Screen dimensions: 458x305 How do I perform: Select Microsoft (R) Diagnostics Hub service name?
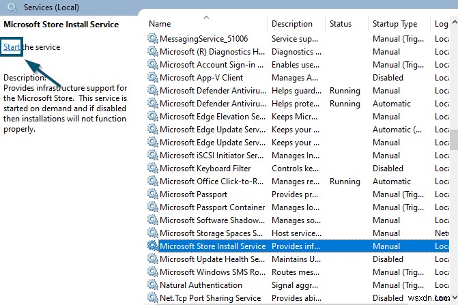[x=212, y=52]
